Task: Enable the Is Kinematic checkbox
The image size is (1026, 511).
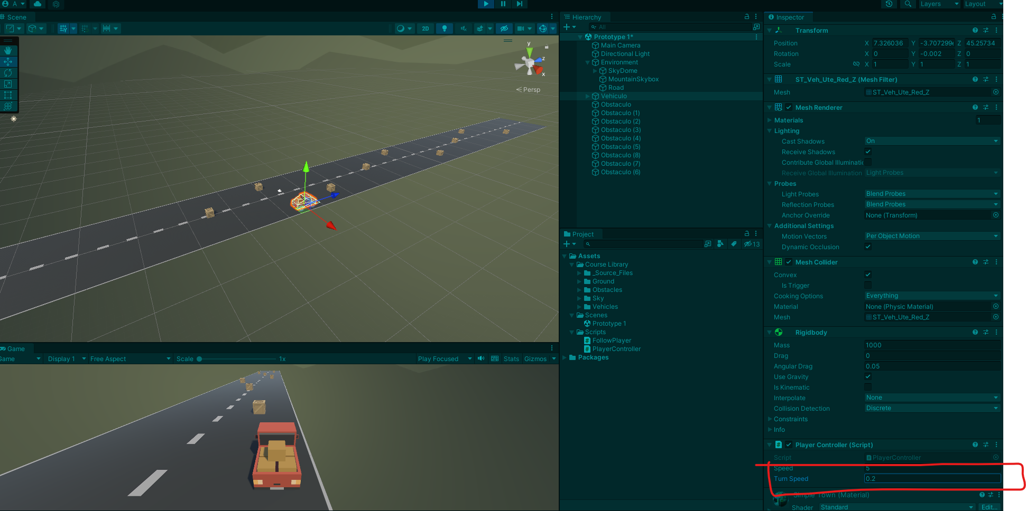Action: click(868, 387)
